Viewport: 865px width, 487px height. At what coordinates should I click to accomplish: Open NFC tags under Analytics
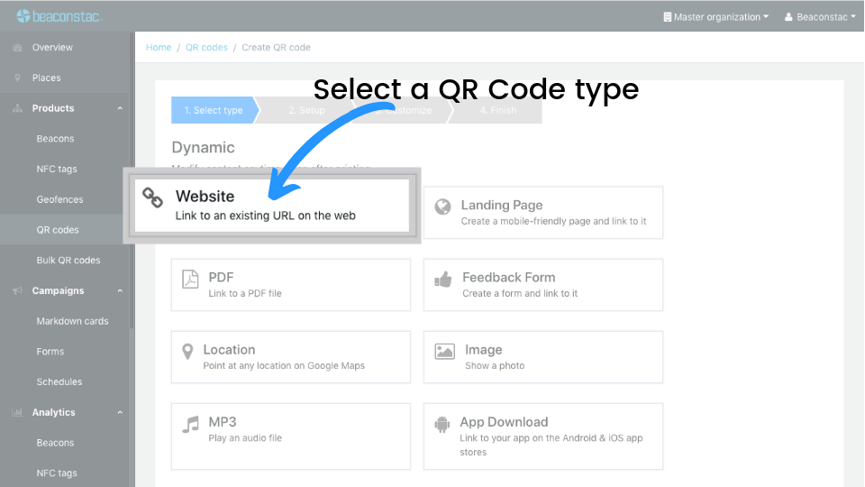57,473
